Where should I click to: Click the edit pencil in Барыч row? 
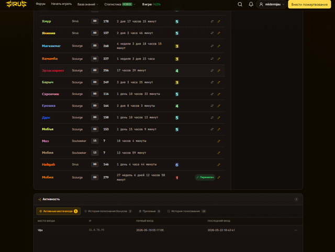point(219,82)
